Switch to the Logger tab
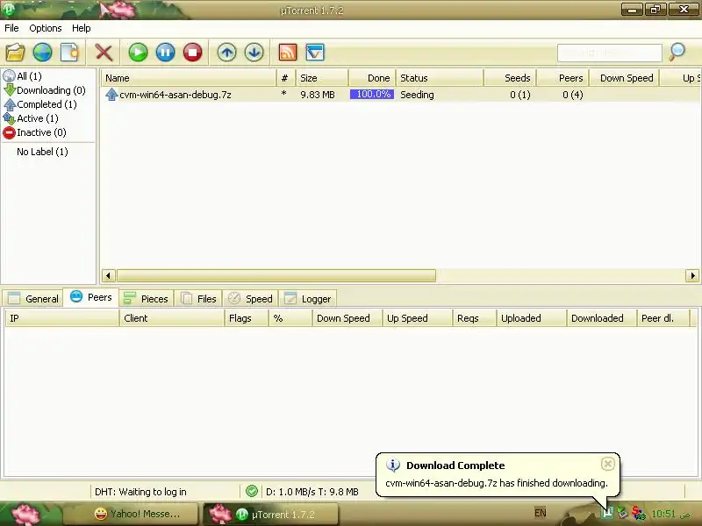702x526 pixels. [x=308, y=299]
